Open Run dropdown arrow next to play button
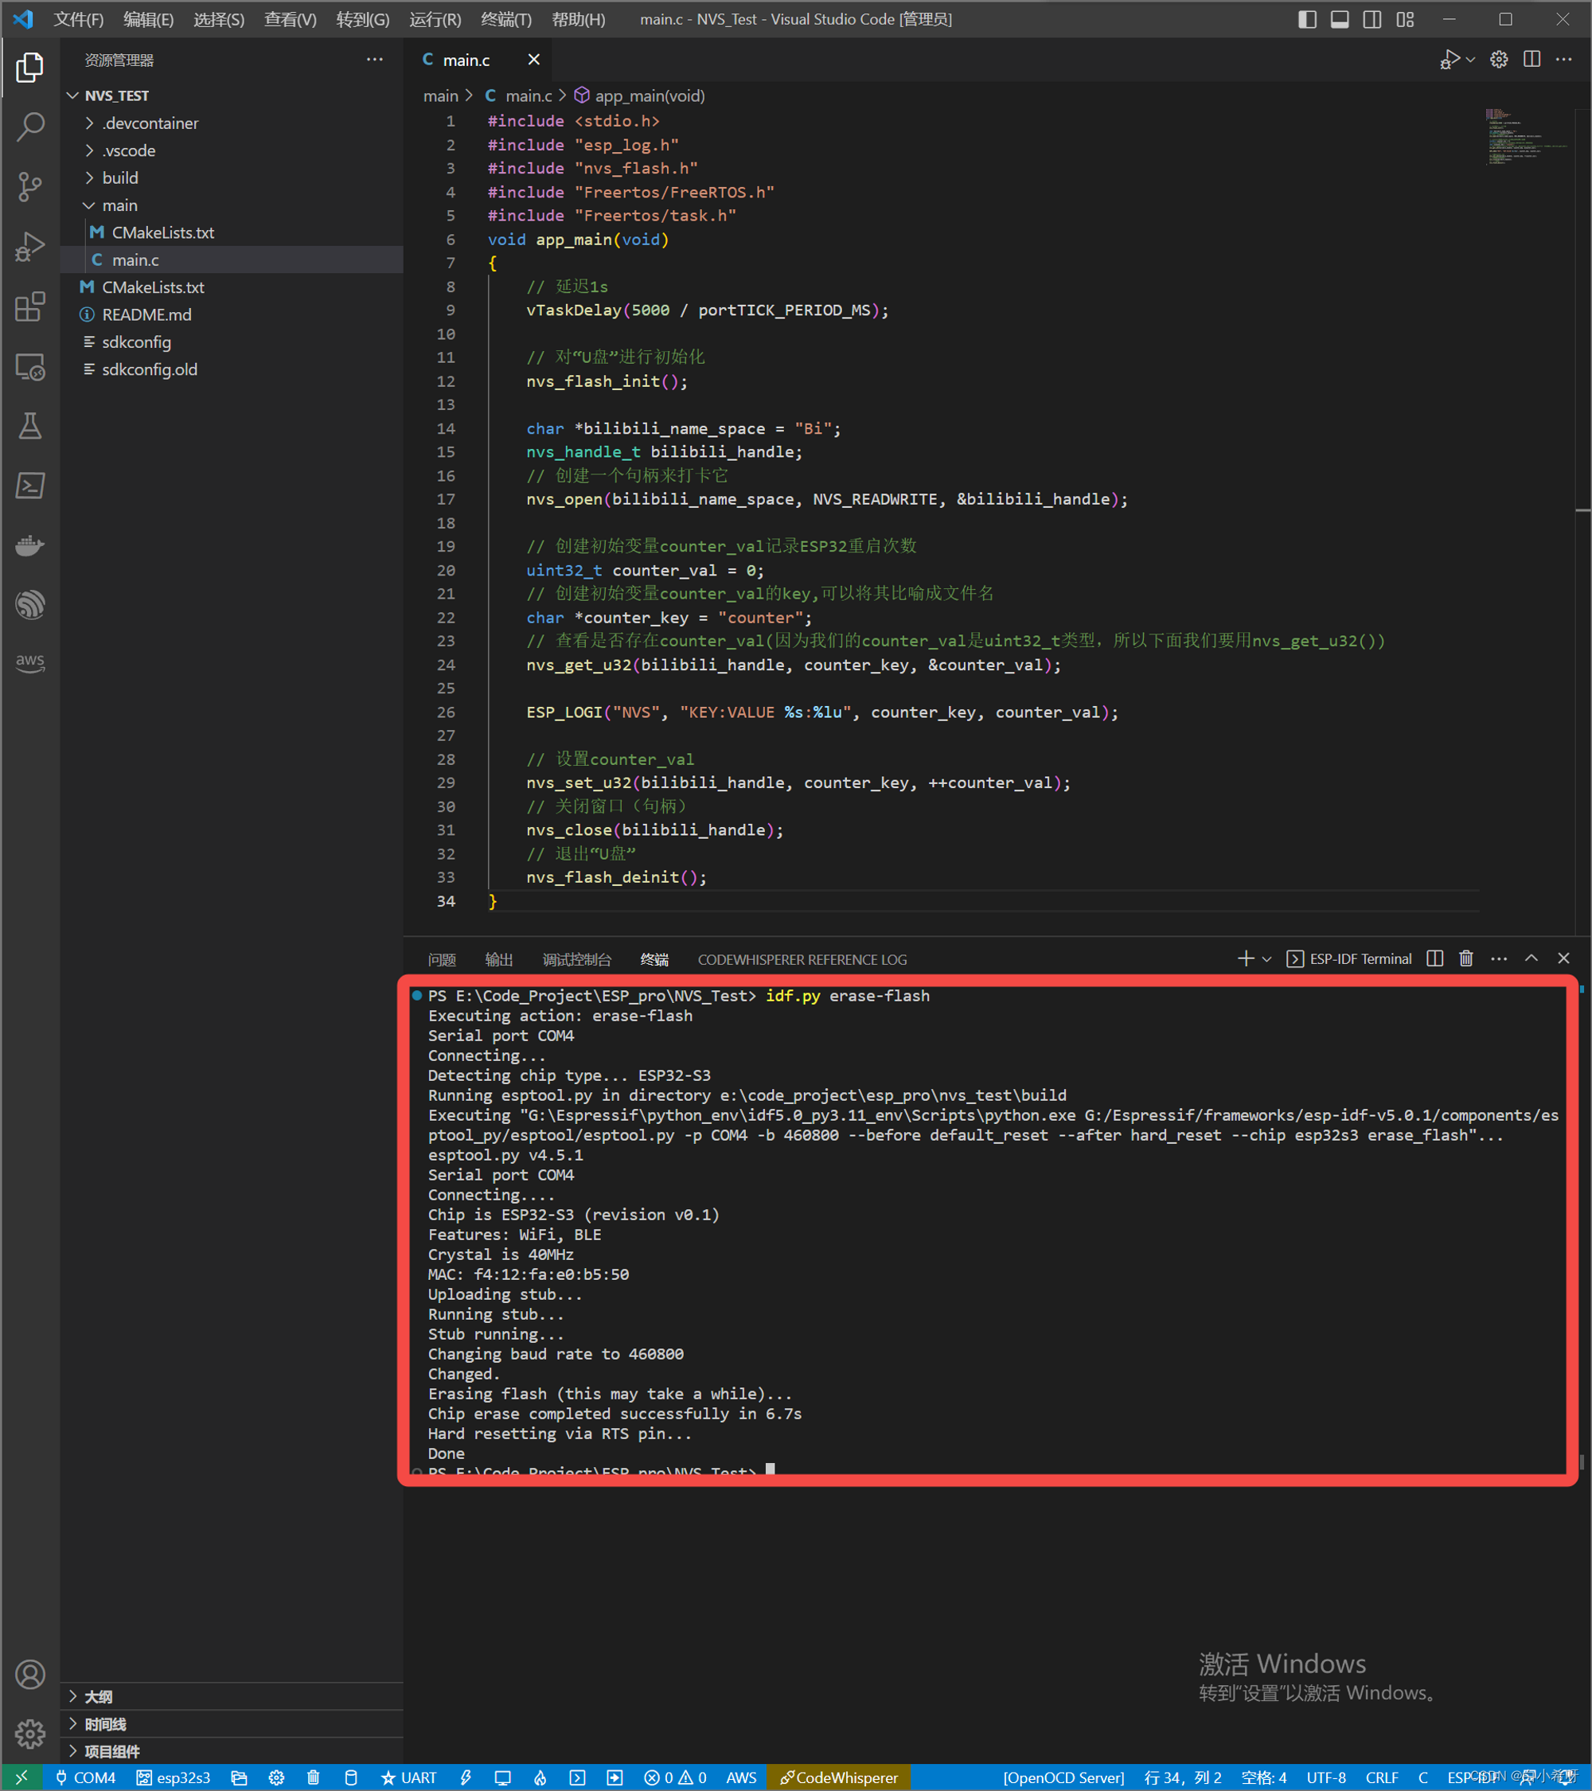Viewport: 1592px width, 1791px height. [x=1471, y=60]
